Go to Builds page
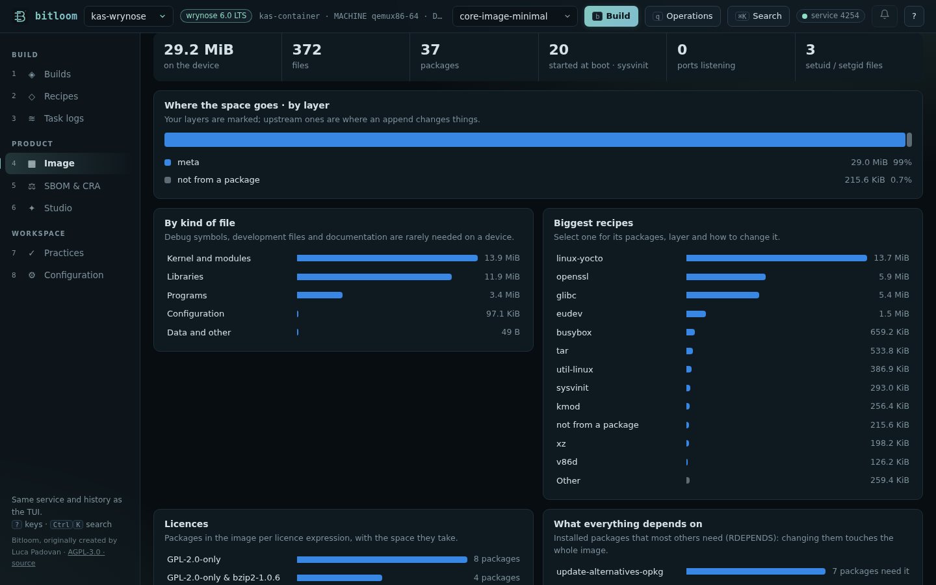 (x=70, y=74)
